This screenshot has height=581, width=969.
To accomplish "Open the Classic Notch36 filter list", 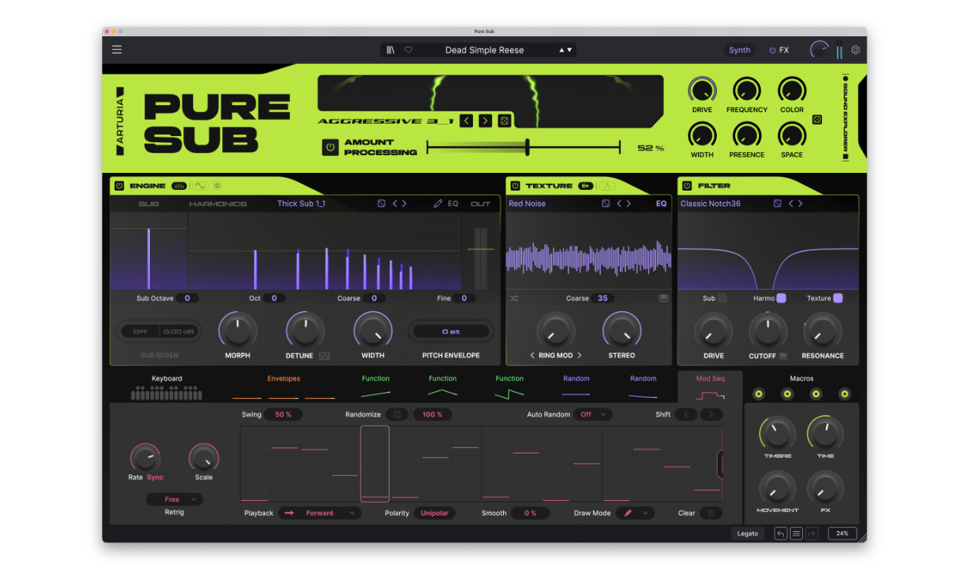I will (711, 204).
